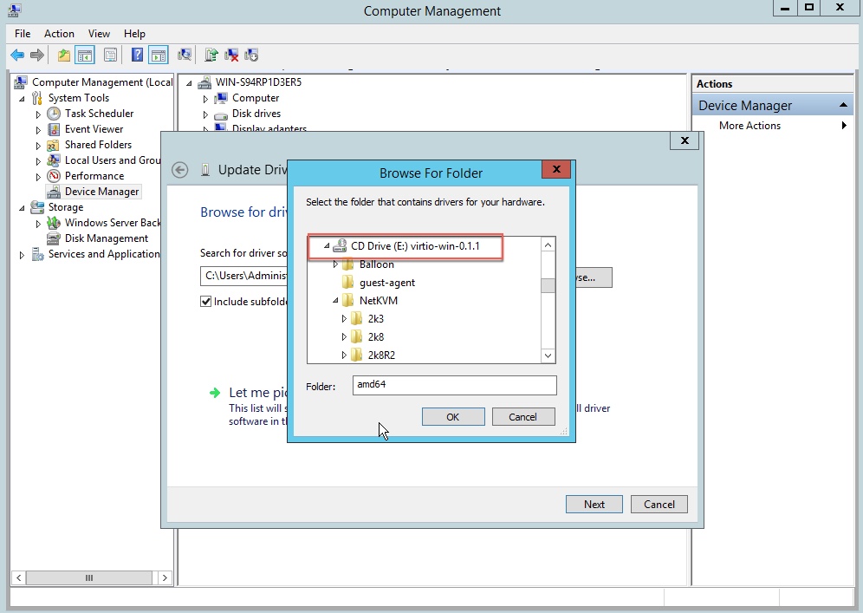
Task: Close the Update Driver Software window
Action: (x=685, y=140)
